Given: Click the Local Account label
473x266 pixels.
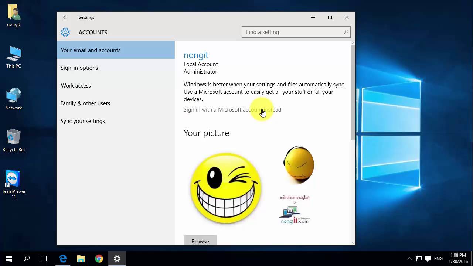Looking at the screenshot, I should 201,64.
